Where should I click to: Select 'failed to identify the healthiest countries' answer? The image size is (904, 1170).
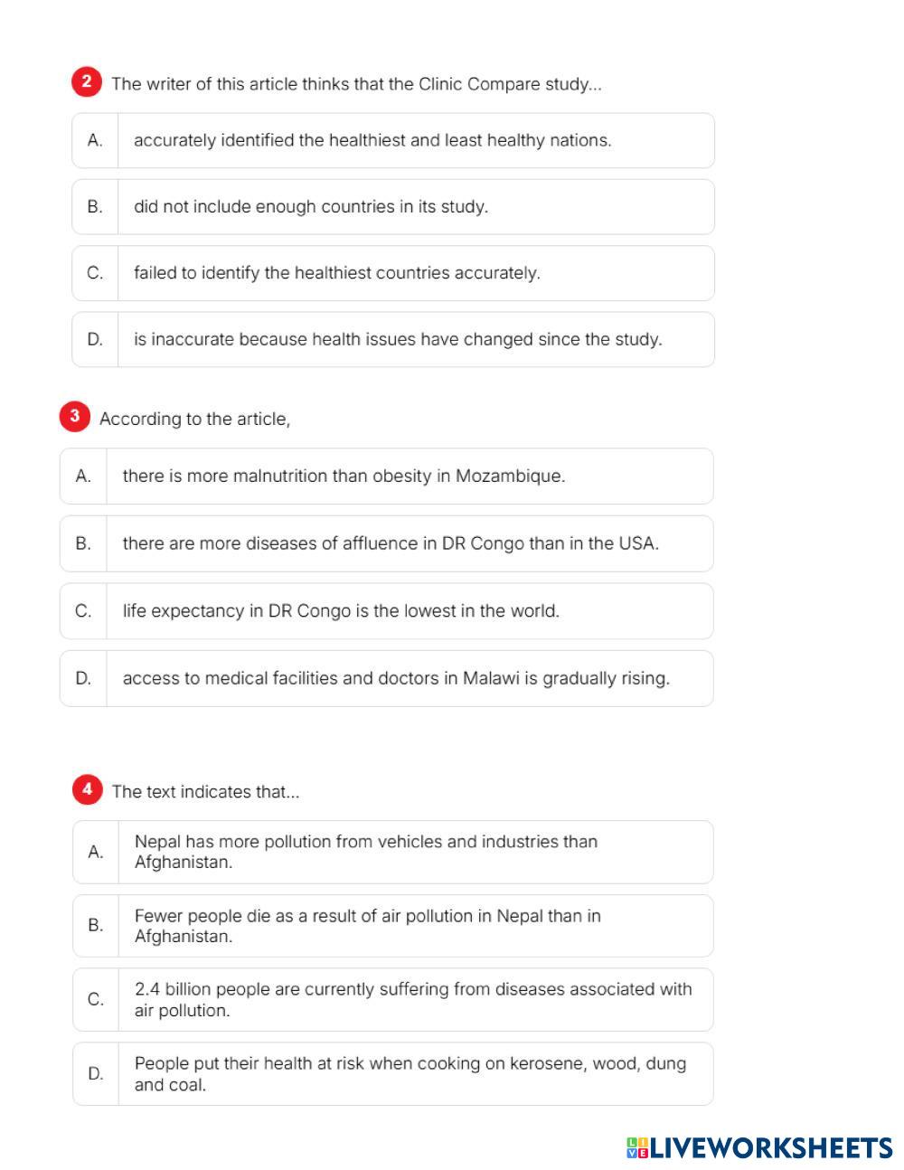(x=392, y=273)
